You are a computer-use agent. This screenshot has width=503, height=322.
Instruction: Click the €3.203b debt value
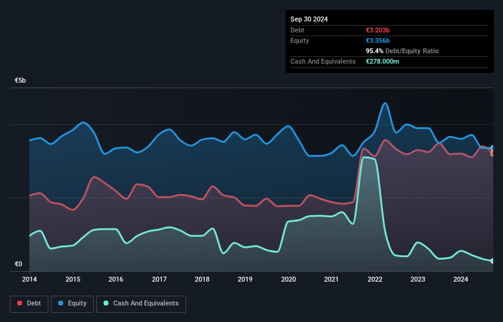[377, 30]
